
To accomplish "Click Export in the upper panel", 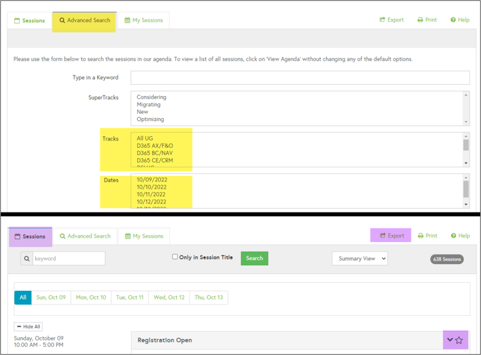I will (391, 20).
